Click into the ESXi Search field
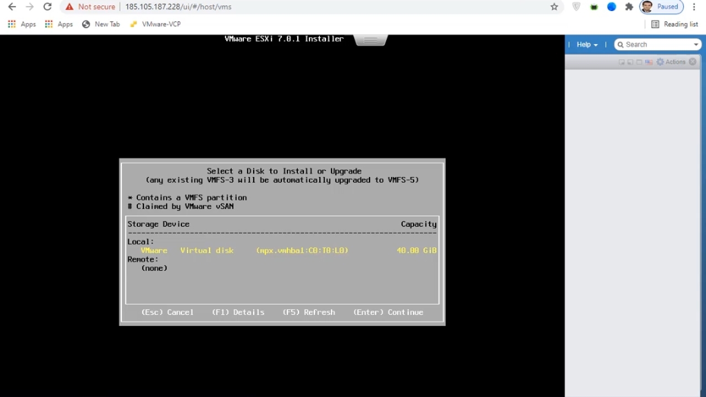706x397 pixels. point(656,45)
